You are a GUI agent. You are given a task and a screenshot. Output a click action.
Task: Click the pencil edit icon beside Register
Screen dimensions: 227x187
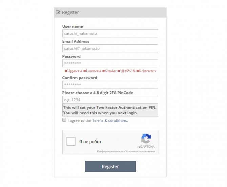point(58,13)
